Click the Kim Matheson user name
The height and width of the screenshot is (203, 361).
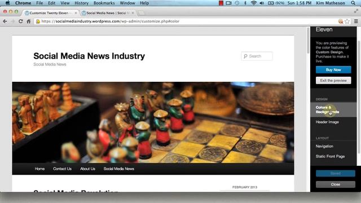tap(331, 3)
